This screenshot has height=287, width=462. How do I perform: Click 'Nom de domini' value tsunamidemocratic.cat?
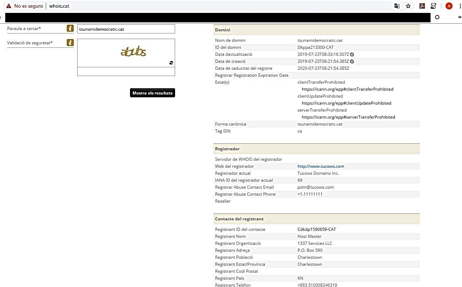pyautogui.click(x=320, y=40)
